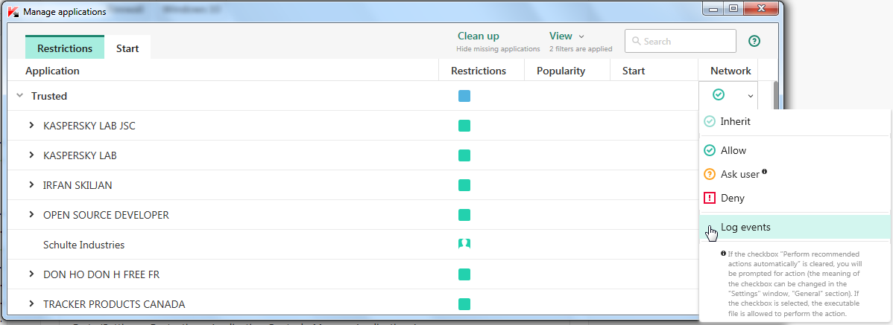
Task: Click the Ask user info icon
Action: point(765,173)
